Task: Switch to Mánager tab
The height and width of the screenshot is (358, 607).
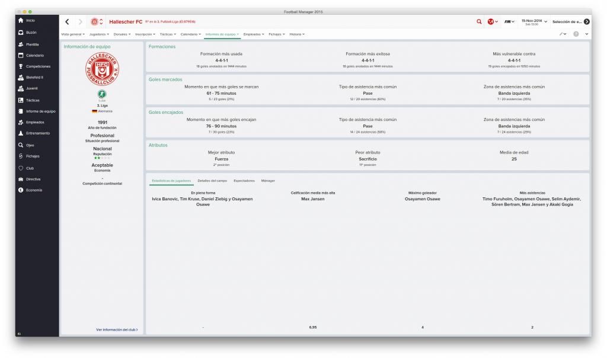Action: [x=268, y=181]
